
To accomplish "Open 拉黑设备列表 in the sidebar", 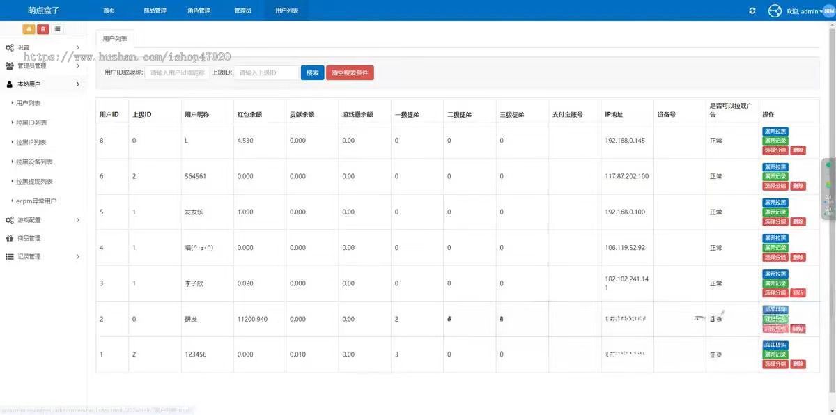I will 34,162.
